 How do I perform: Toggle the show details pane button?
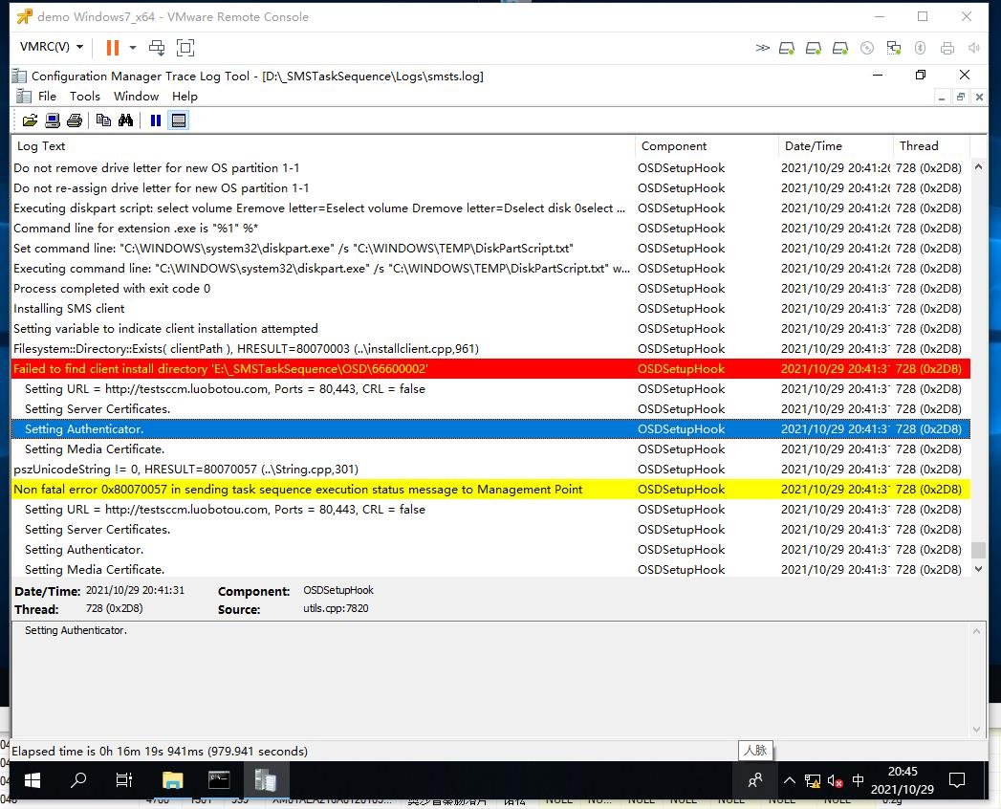point(179,120)
